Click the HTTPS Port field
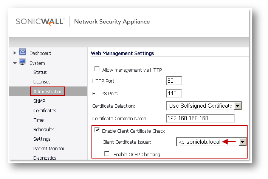This screenshot has height=179, width=268. (174, 93)
